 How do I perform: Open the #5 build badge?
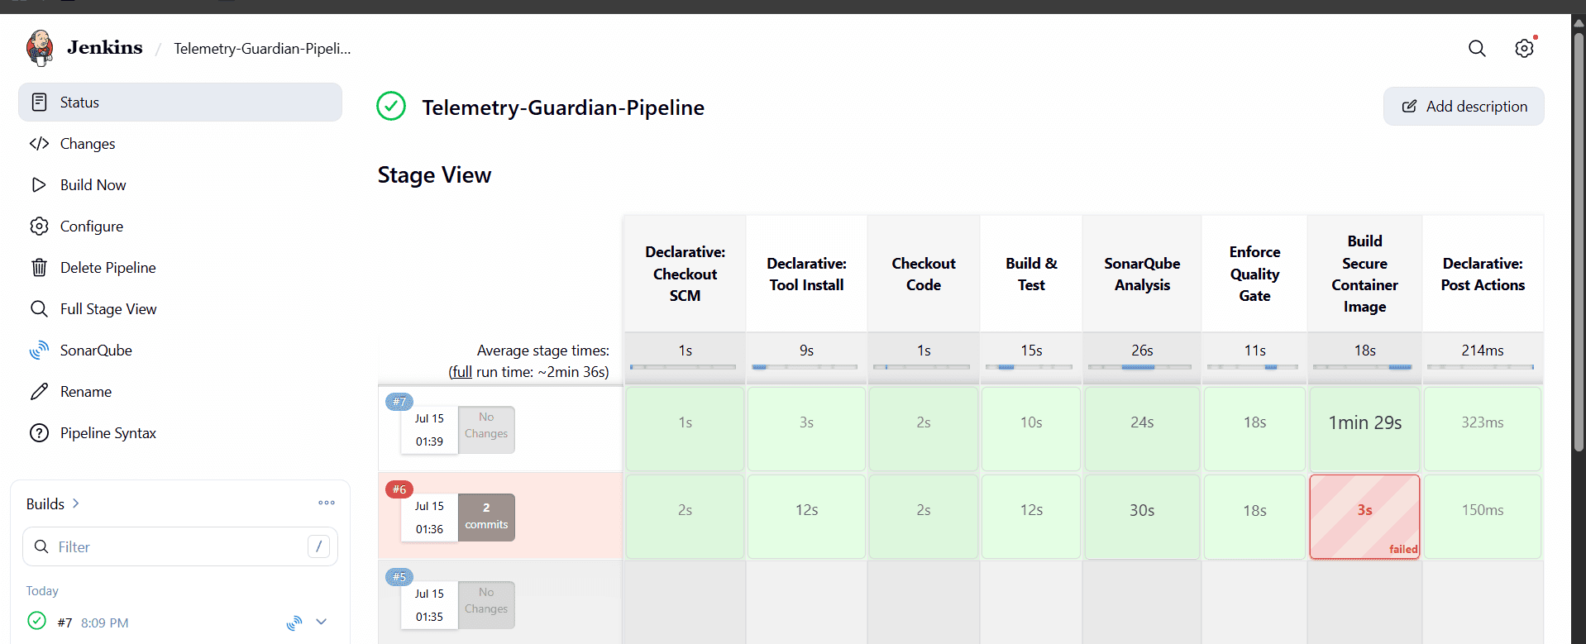pos(399,577)
